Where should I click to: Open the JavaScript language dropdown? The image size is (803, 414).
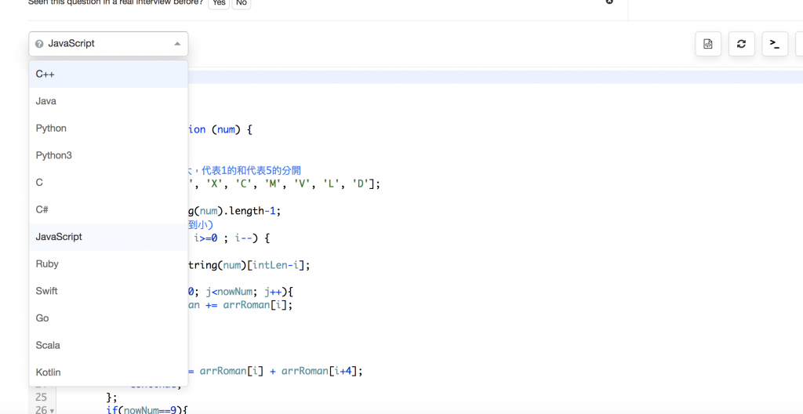click(108, 44)
